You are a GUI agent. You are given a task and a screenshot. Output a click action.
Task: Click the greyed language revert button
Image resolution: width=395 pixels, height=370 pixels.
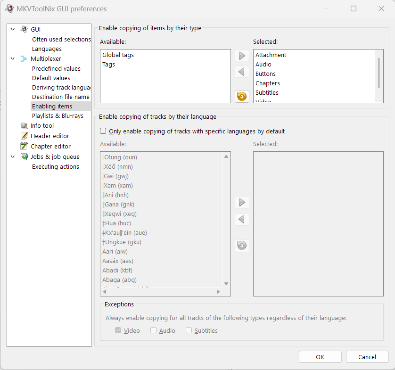(x=242, y=245)
